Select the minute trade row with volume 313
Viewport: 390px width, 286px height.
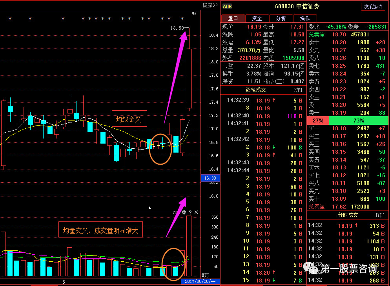[x=346, y=225]
